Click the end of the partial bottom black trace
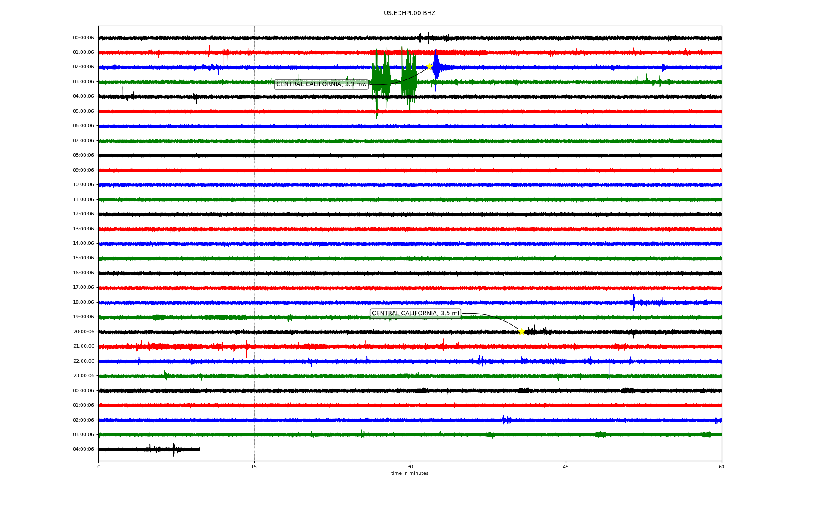This screenshot has height=512, width=820. point(199,449)
